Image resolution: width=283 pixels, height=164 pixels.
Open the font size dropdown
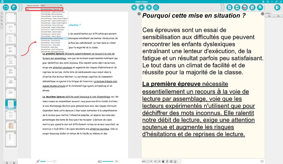157,161
